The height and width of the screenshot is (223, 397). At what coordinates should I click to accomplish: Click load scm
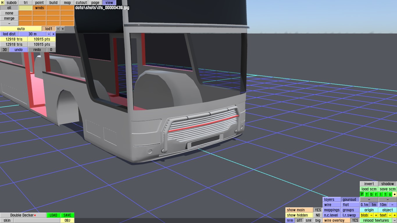click(369, 189)
